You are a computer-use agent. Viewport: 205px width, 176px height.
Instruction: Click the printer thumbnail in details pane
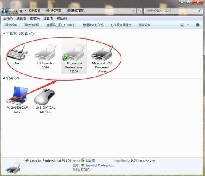point(13,167)
